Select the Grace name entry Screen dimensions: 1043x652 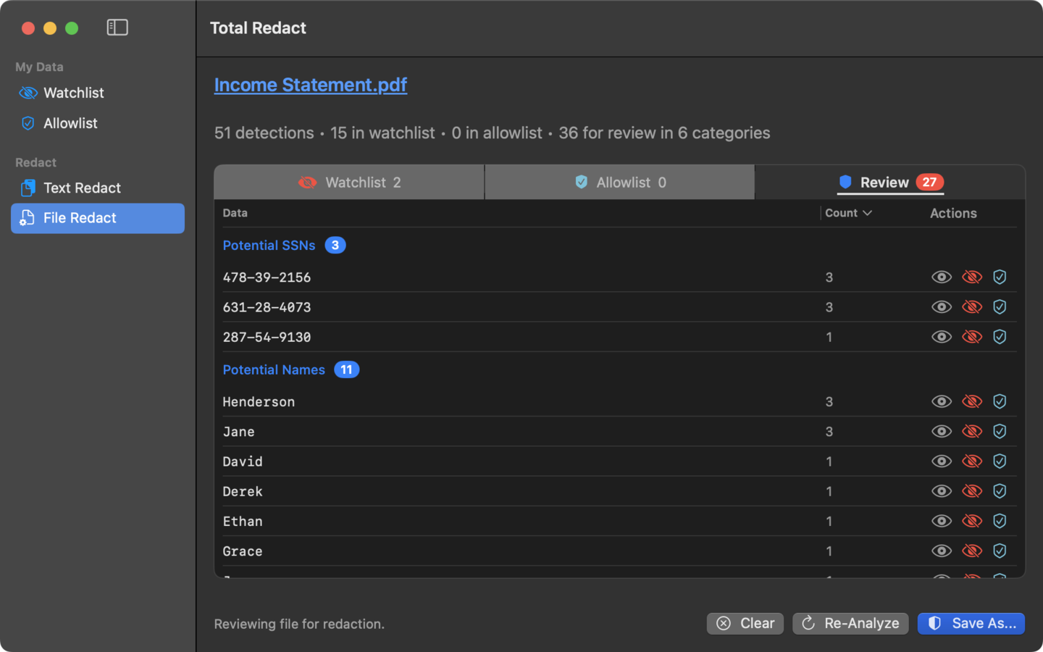pyautogui.click(x=243, y=551)
